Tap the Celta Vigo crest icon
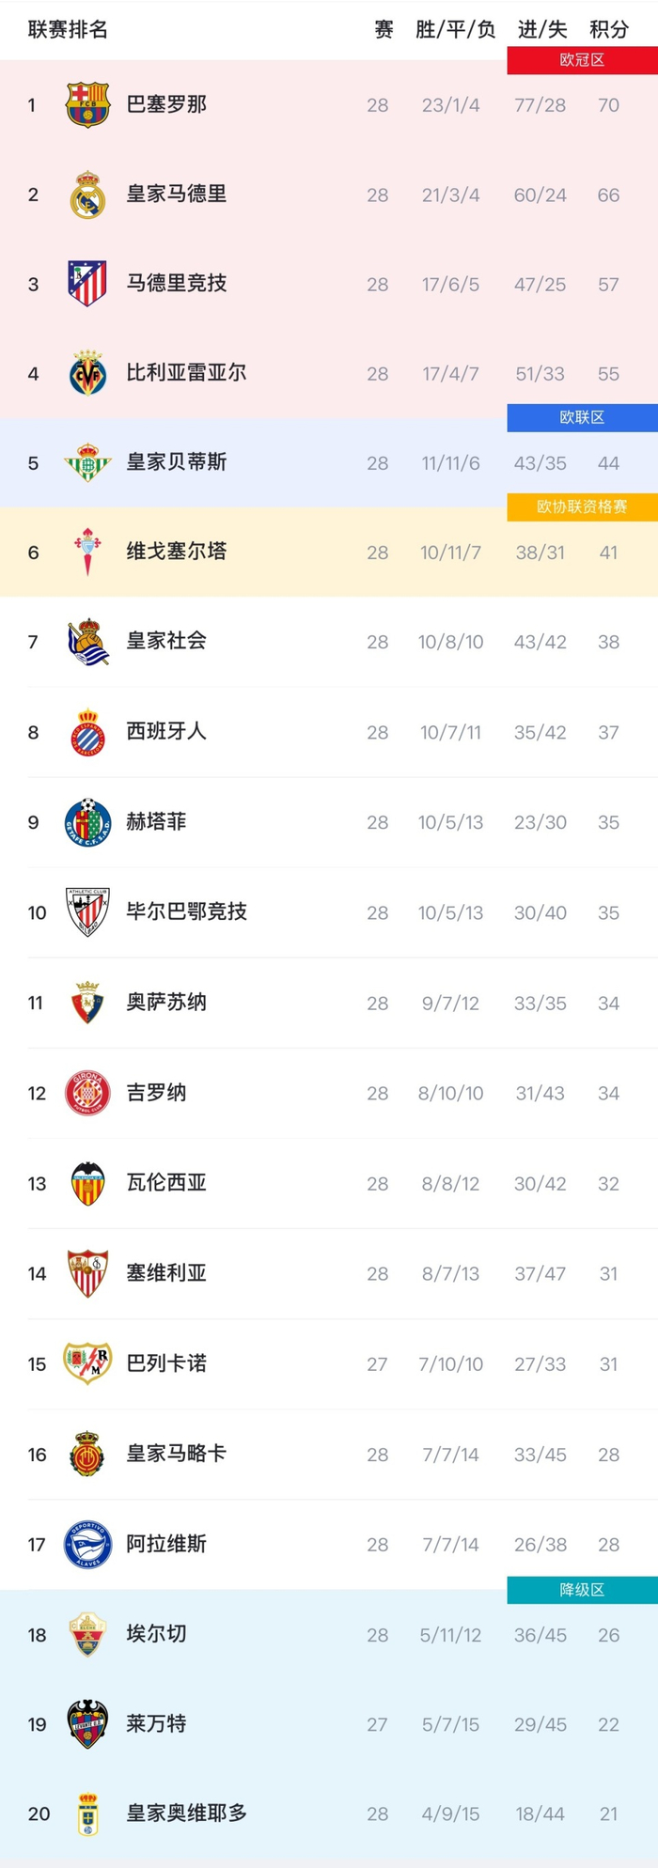 87,552
